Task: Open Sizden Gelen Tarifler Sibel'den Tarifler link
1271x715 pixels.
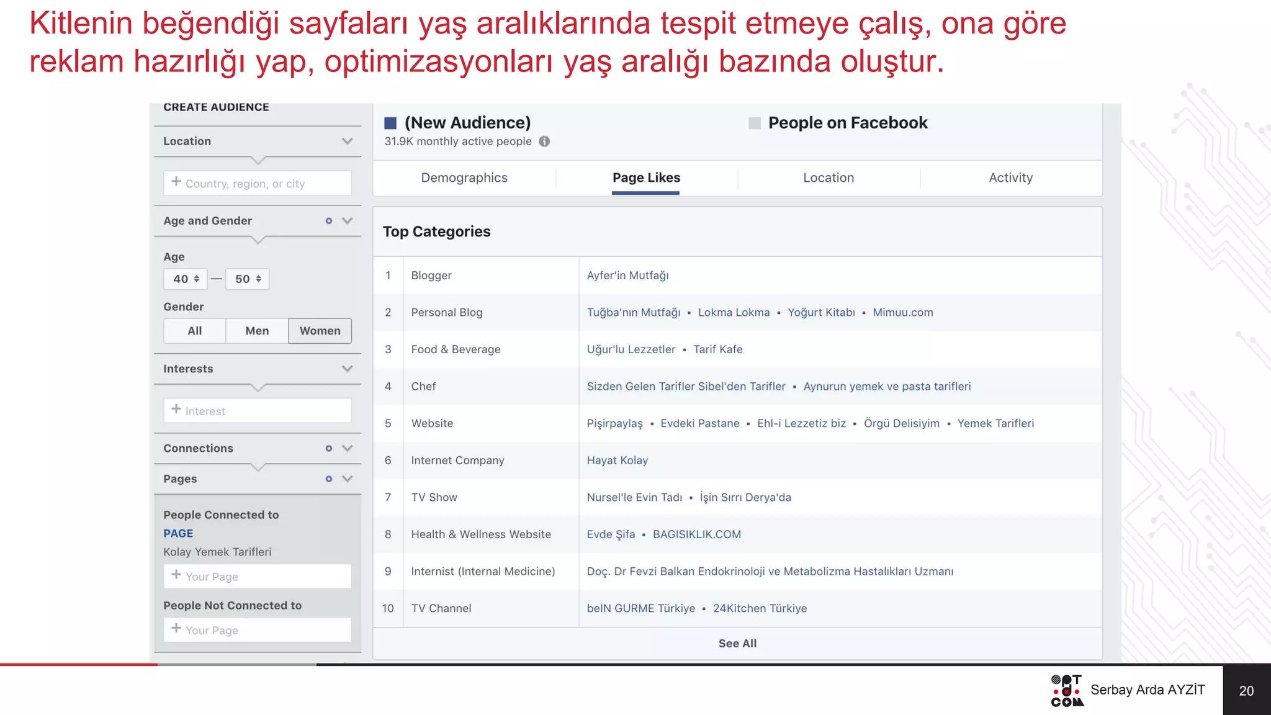Action: click(686, 386)
